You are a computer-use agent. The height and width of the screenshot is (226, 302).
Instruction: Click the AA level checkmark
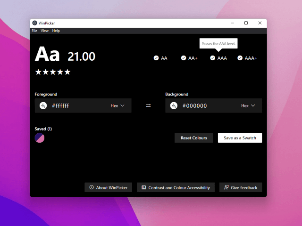156,58
